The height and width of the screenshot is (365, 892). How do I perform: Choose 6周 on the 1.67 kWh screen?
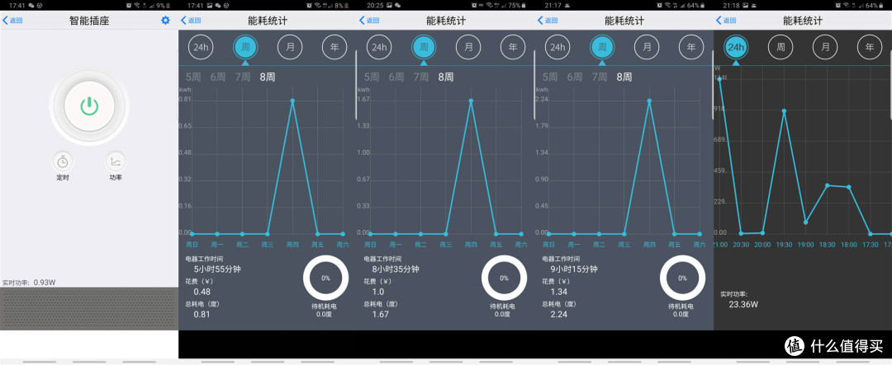(396, 77)
